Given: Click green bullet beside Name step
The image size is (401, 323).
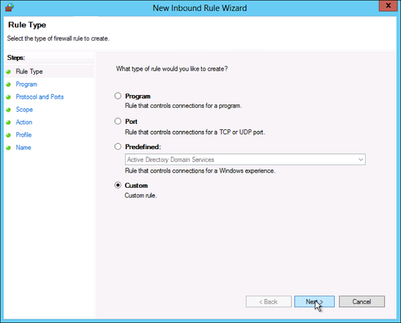Looking at the screenshot, I should [9, 148].
